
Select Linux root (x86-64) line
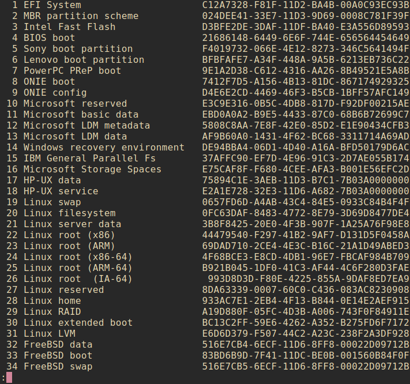pyautogui.click(x=78, y=257)
